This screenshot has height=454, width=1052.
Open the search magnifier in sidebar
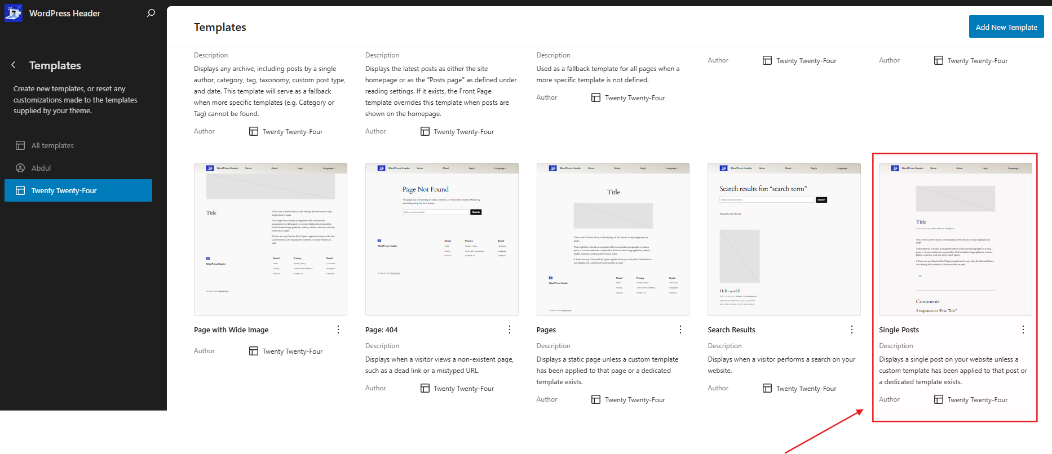(x=151, y=13)
